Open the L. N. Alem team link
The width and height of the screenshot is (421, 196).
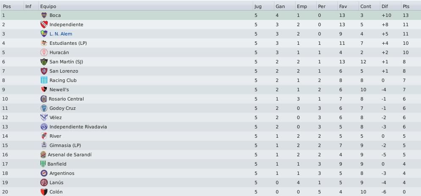coord(61,34)
